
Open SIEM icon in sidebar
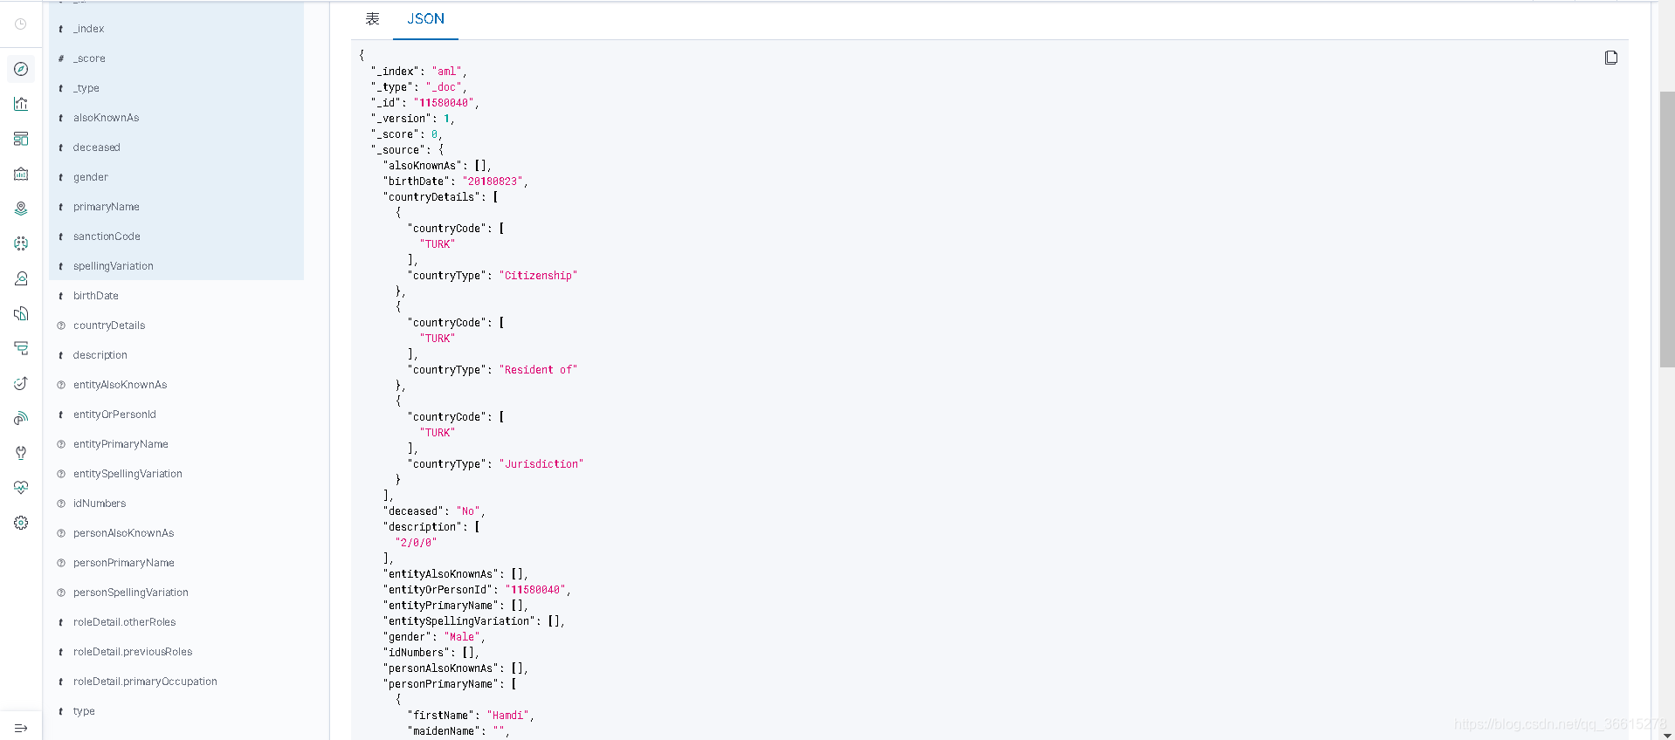[x=21, y=418]
